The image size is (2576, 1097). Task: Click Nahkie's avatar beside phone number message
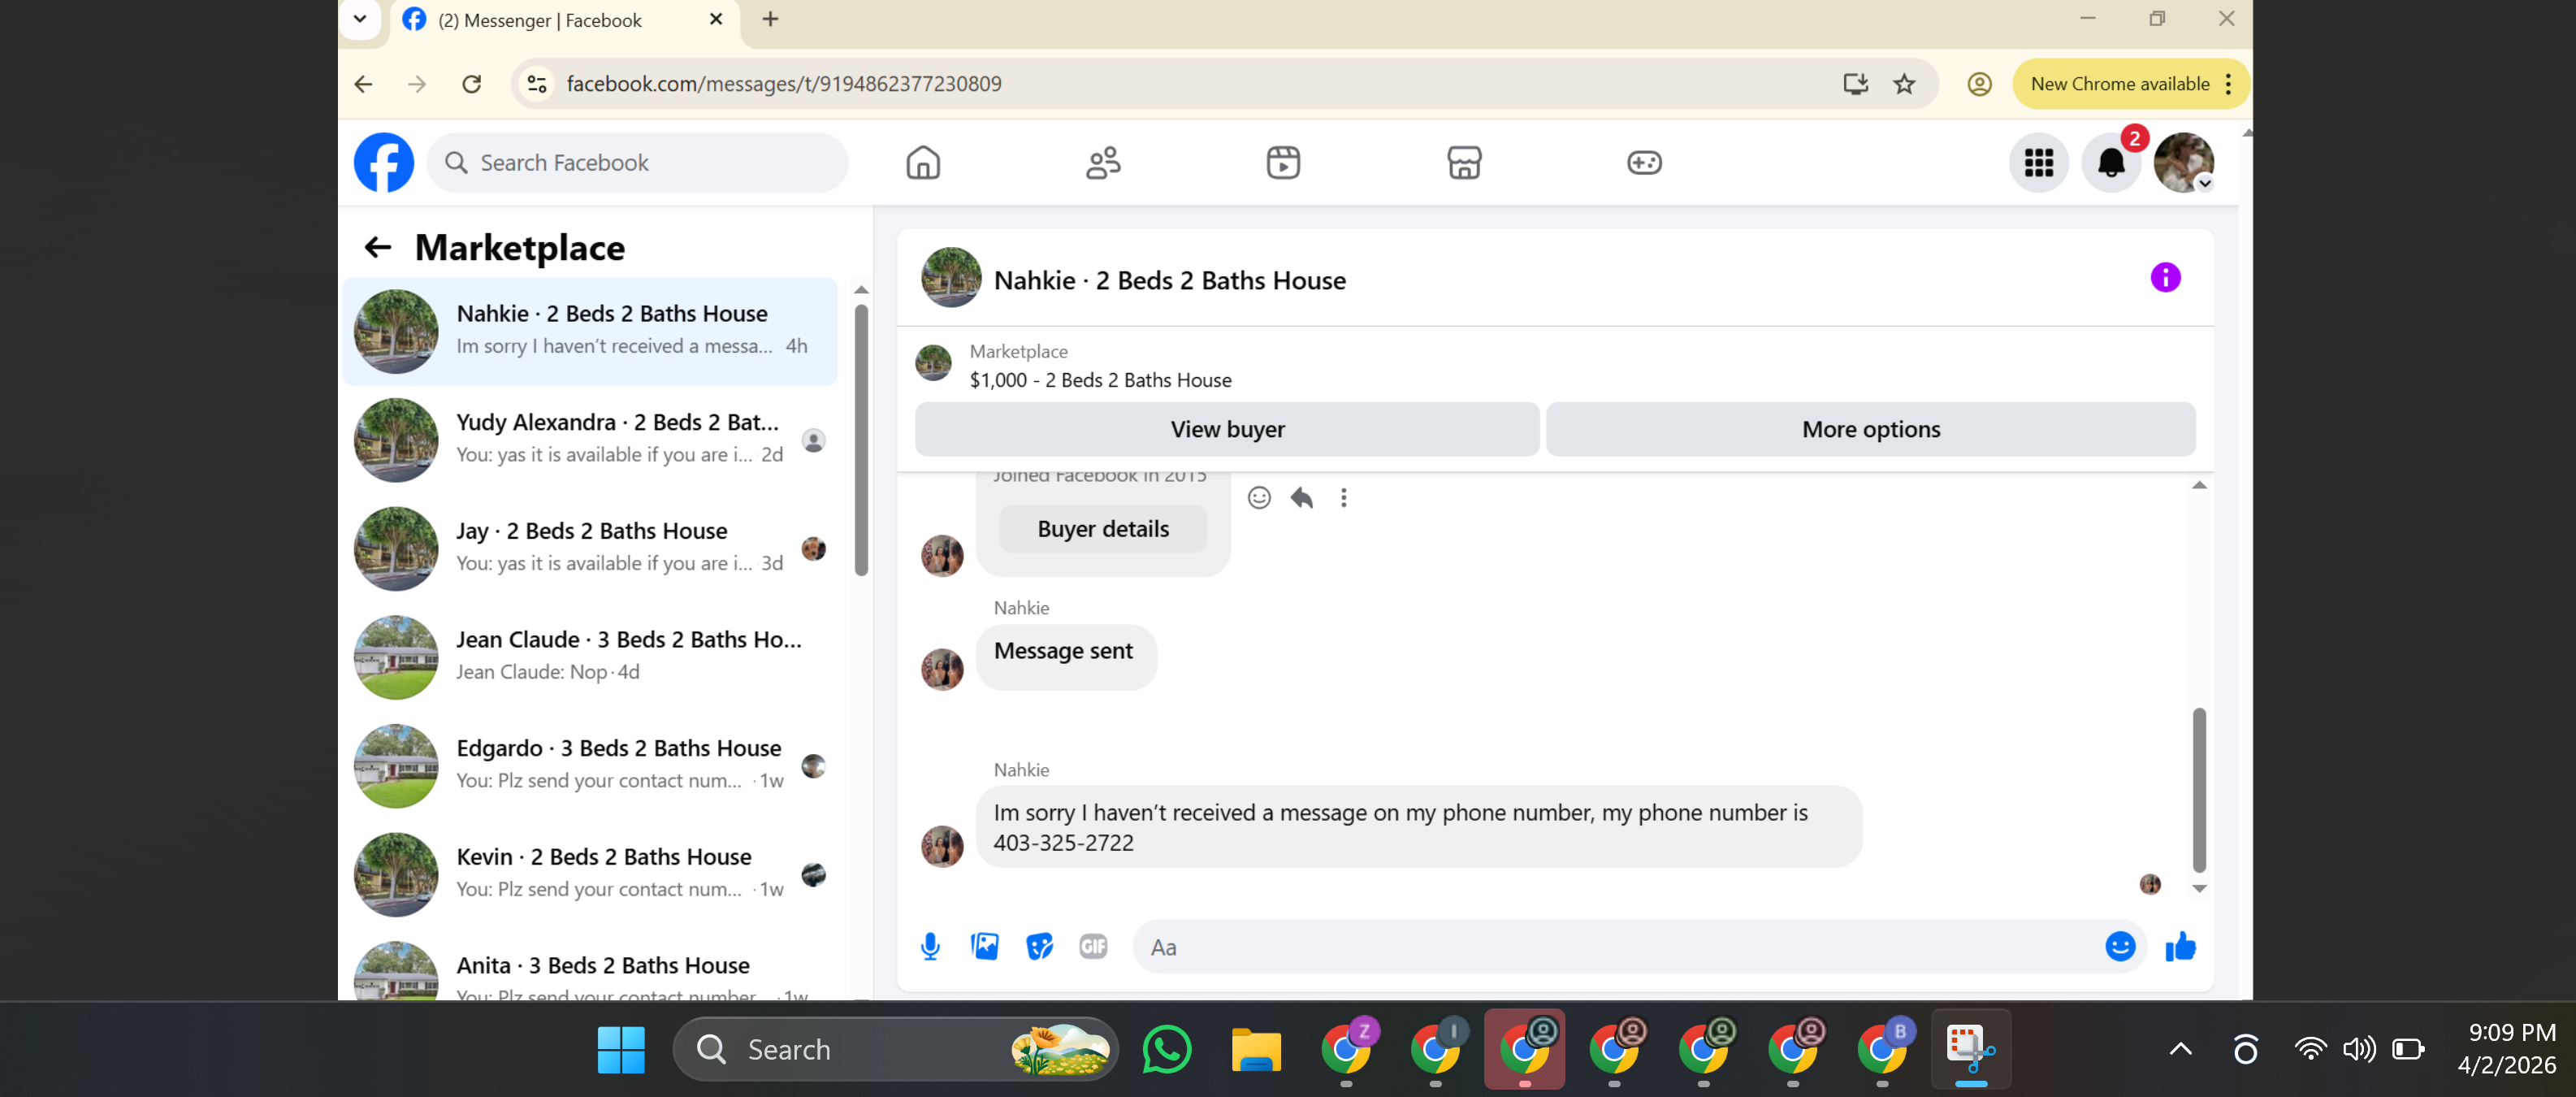coord(942,846)
